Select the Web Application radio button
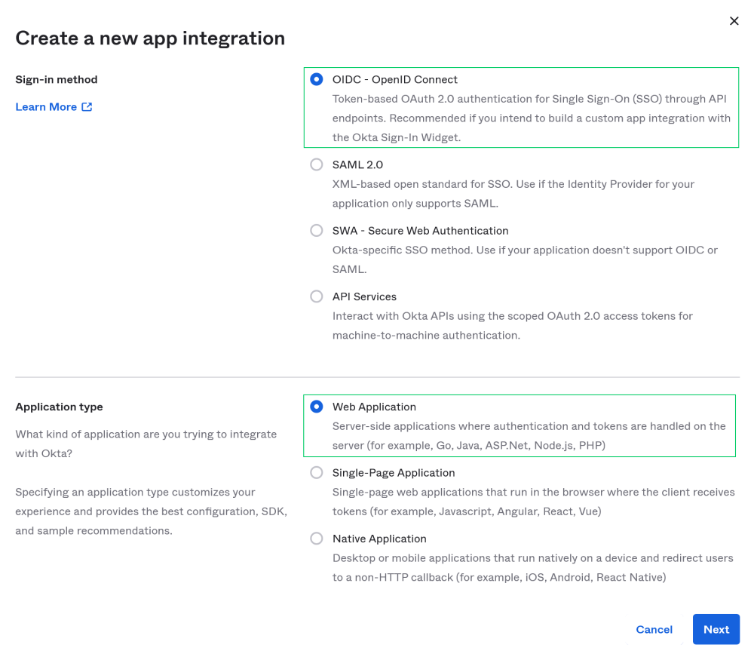Viewport: 754px width, 657px height. pos(317,407)
